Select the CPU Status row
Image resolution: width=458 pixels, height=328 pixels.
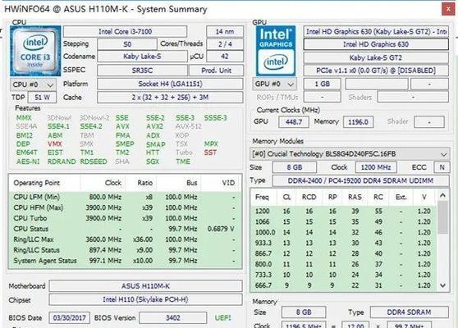point(126,229)
